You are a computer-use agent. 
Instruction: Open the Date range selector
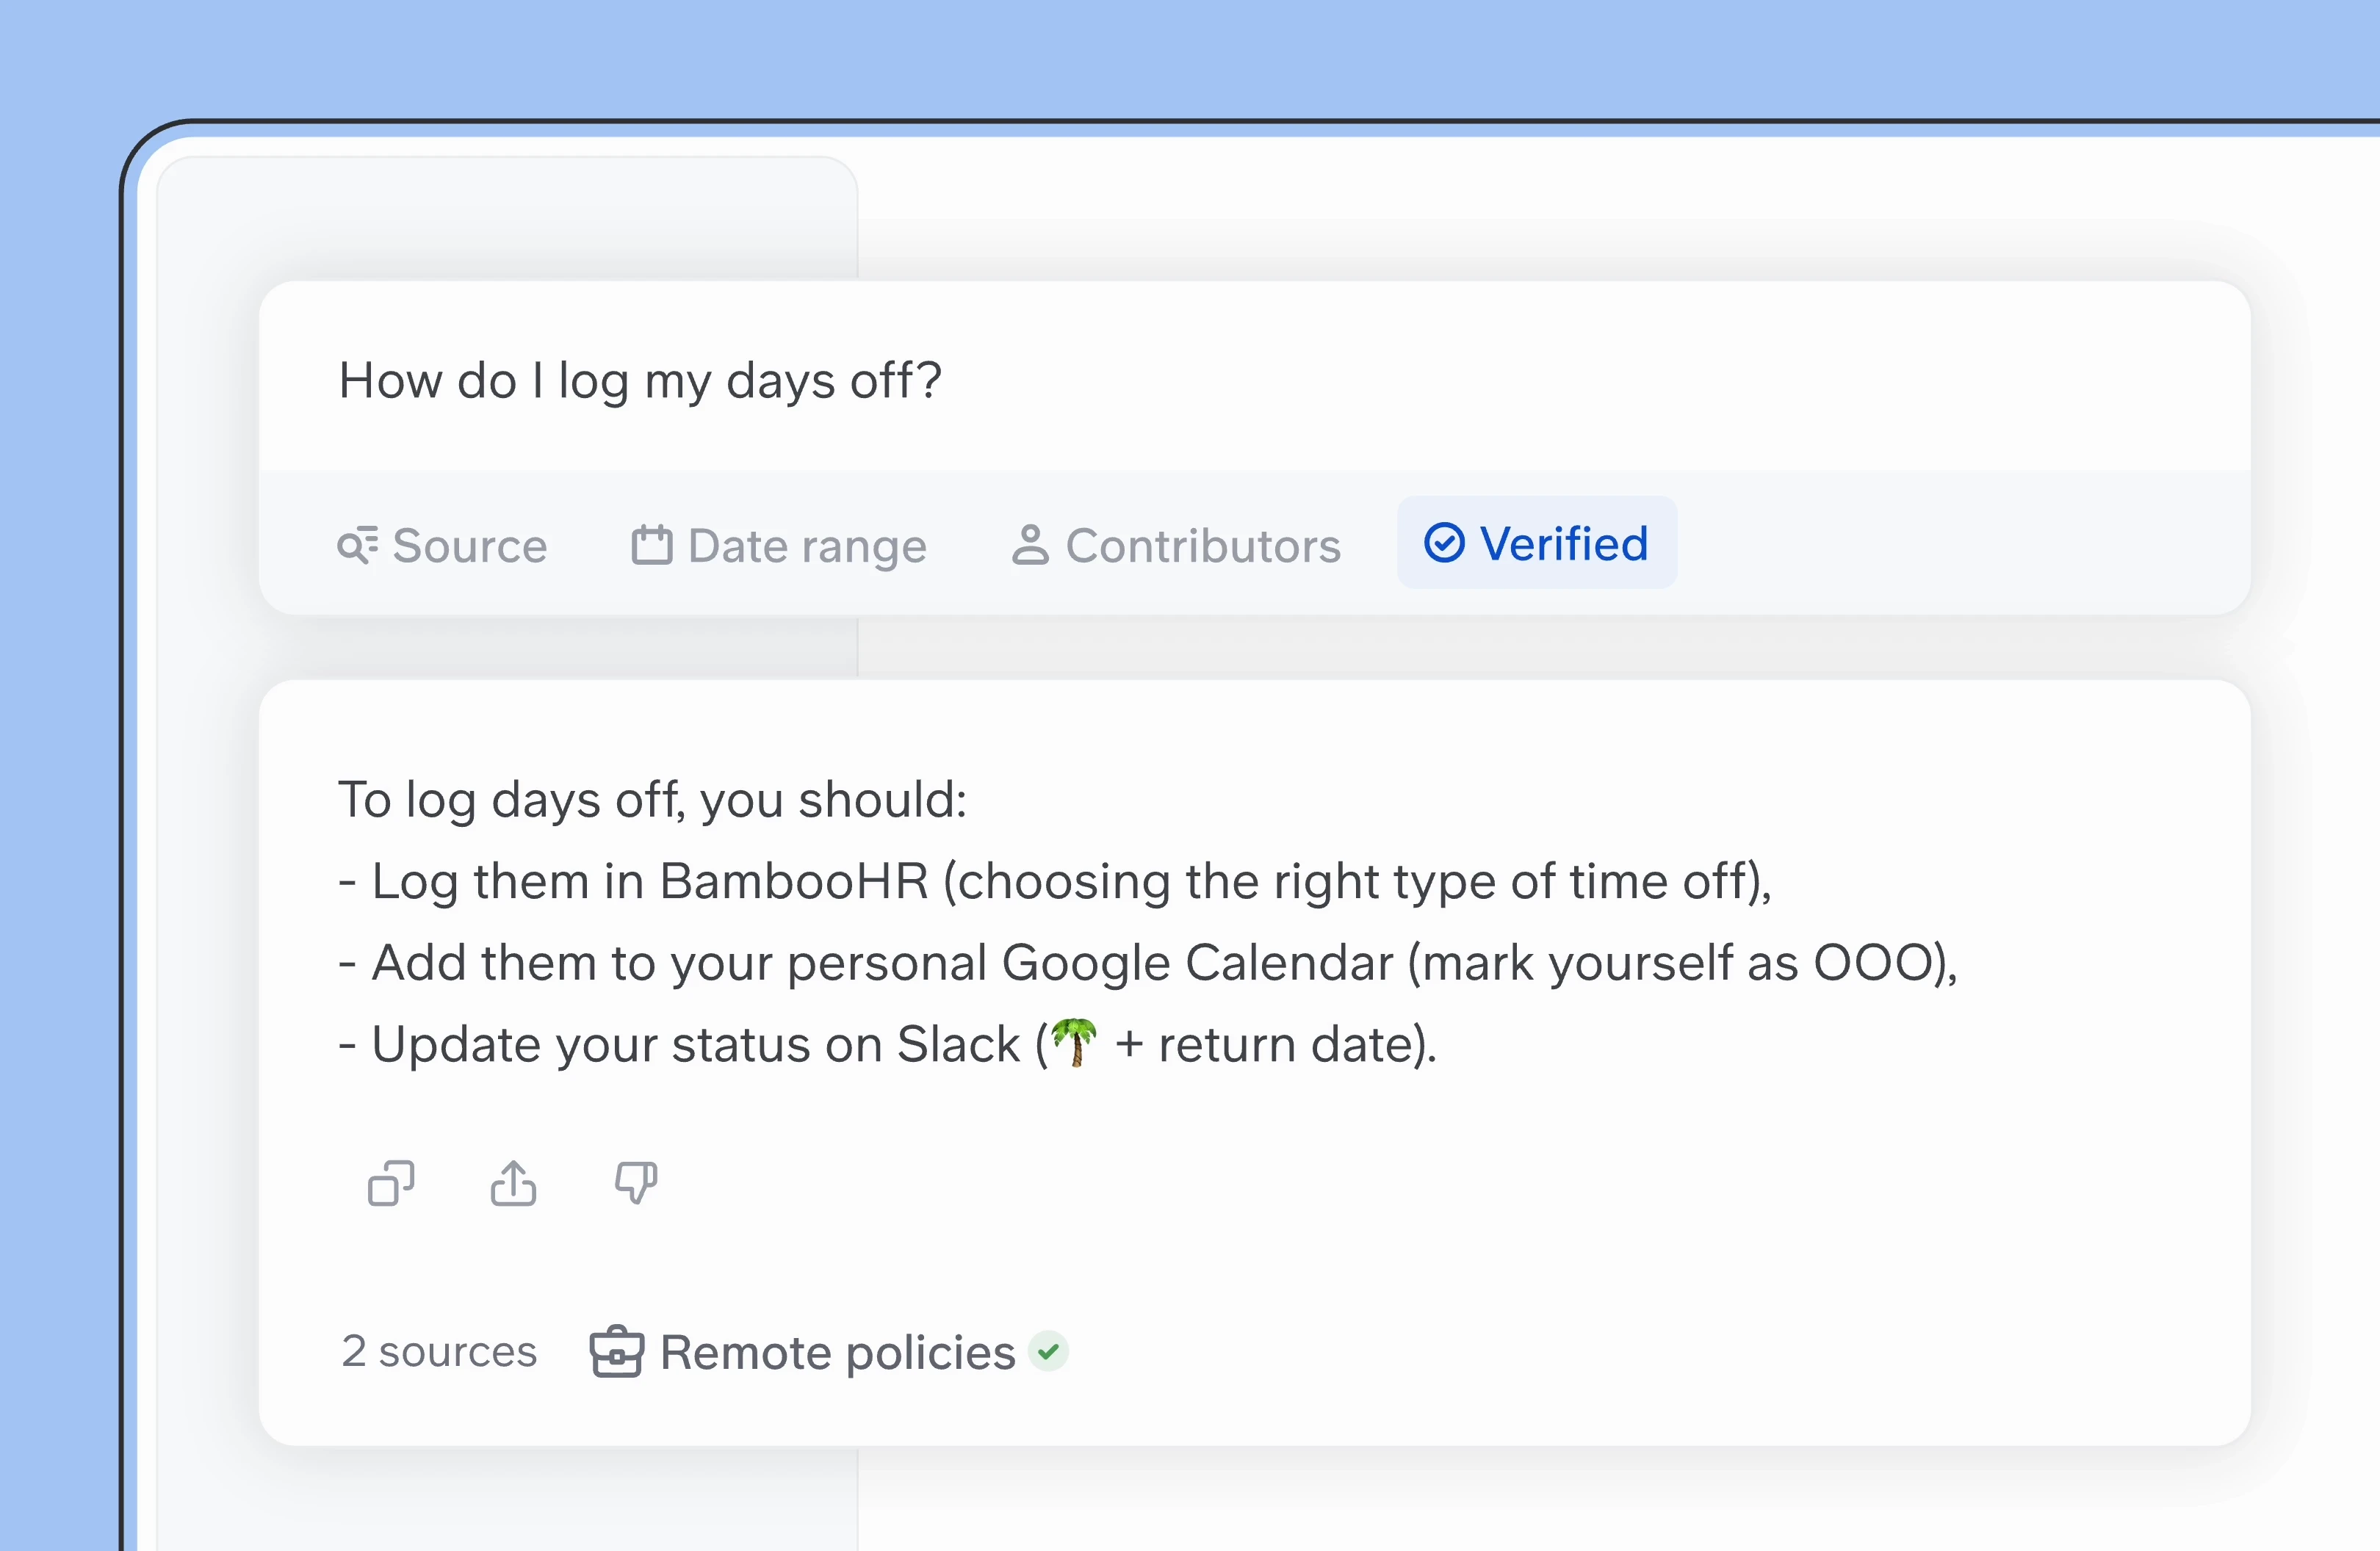click(x=779, y=546)
